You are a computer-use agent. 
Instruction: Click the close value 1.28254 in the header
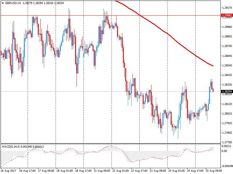59,3
